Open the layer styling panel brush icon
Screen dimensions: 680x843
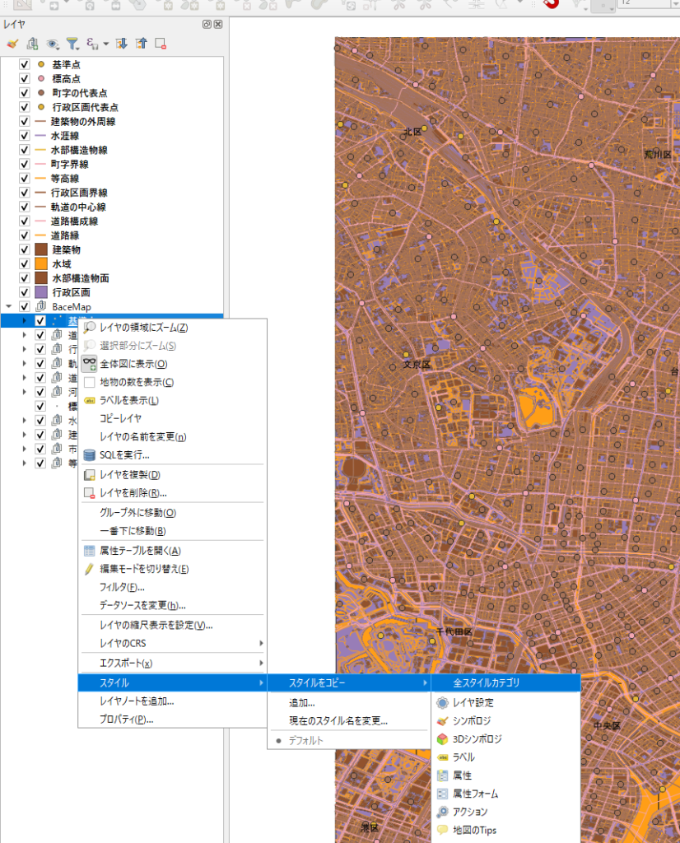pos(12,44)
